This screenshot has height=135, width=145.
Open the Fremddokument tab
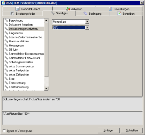coord(27,9)
